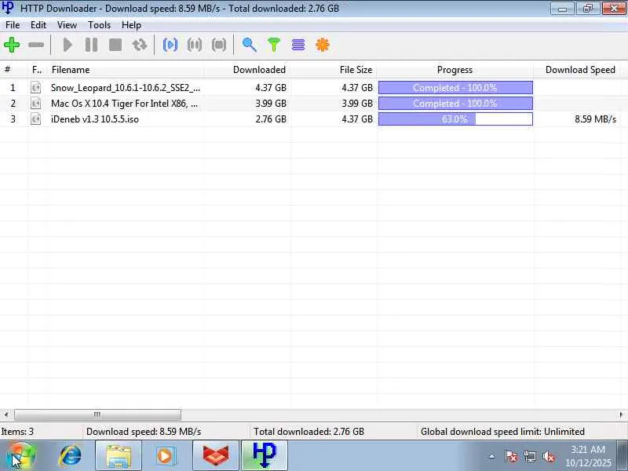Viewport: 628px width, 471px height.
Task: Click the file type icon for Mac Os X row
Action: pyautogui.click(x=35, y=104)
